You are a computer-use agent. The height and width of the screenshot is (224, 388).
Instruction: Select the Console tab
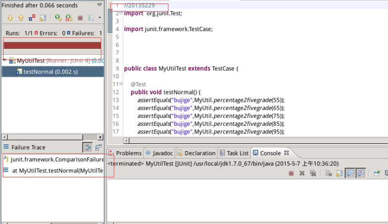267,153
